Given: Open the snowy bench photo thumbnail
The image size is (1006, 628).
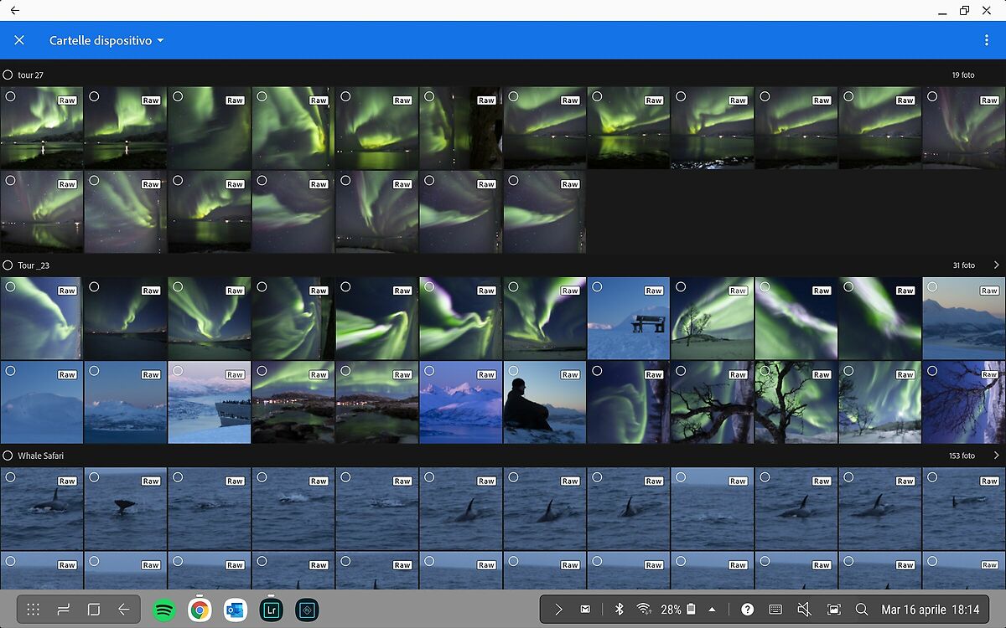Looking at the screenshot, I should point(629,322).
